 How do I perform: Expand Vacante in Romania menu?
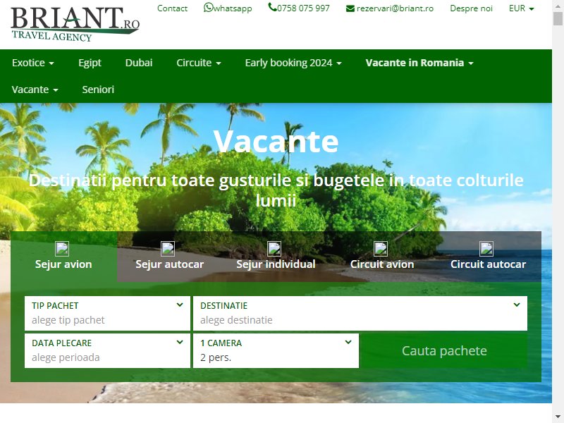[x=419, y=63]
